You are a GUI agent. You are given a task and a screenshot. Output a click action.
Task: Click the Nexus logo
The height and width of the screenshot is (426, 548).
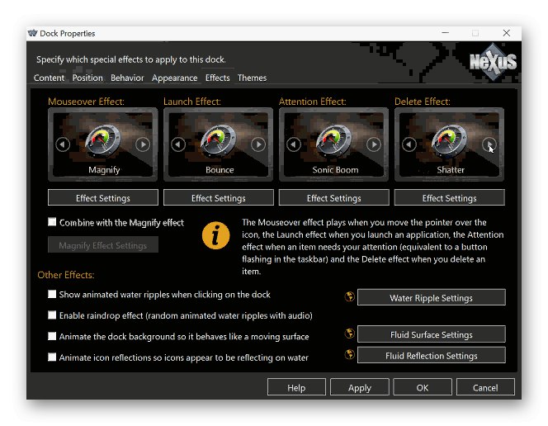point(494,62)
